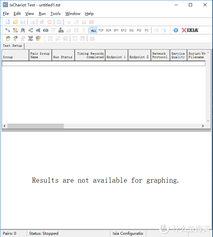
Task: Click 'Results are not available for graphing.' text
Action: click(x=105, y=180)
